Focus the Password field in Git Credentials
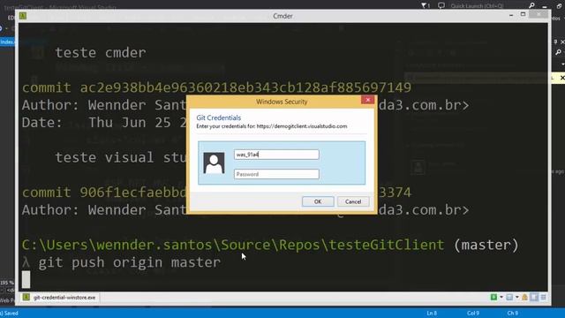 (x=276, y=174)
